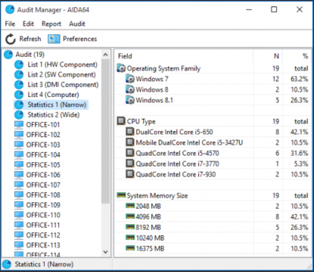The width and height of the screenshot is (314, 272).
Task: Select computer OFFICE-111
Action: click(43, 225)
